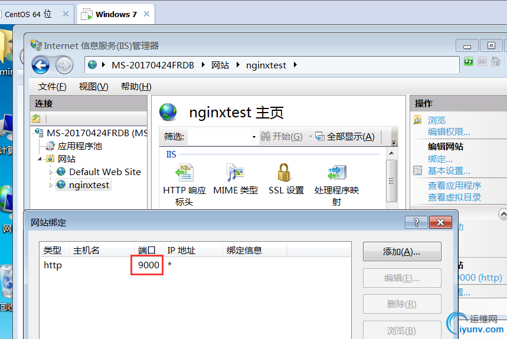Click the 绑定... link

(440, 159)
